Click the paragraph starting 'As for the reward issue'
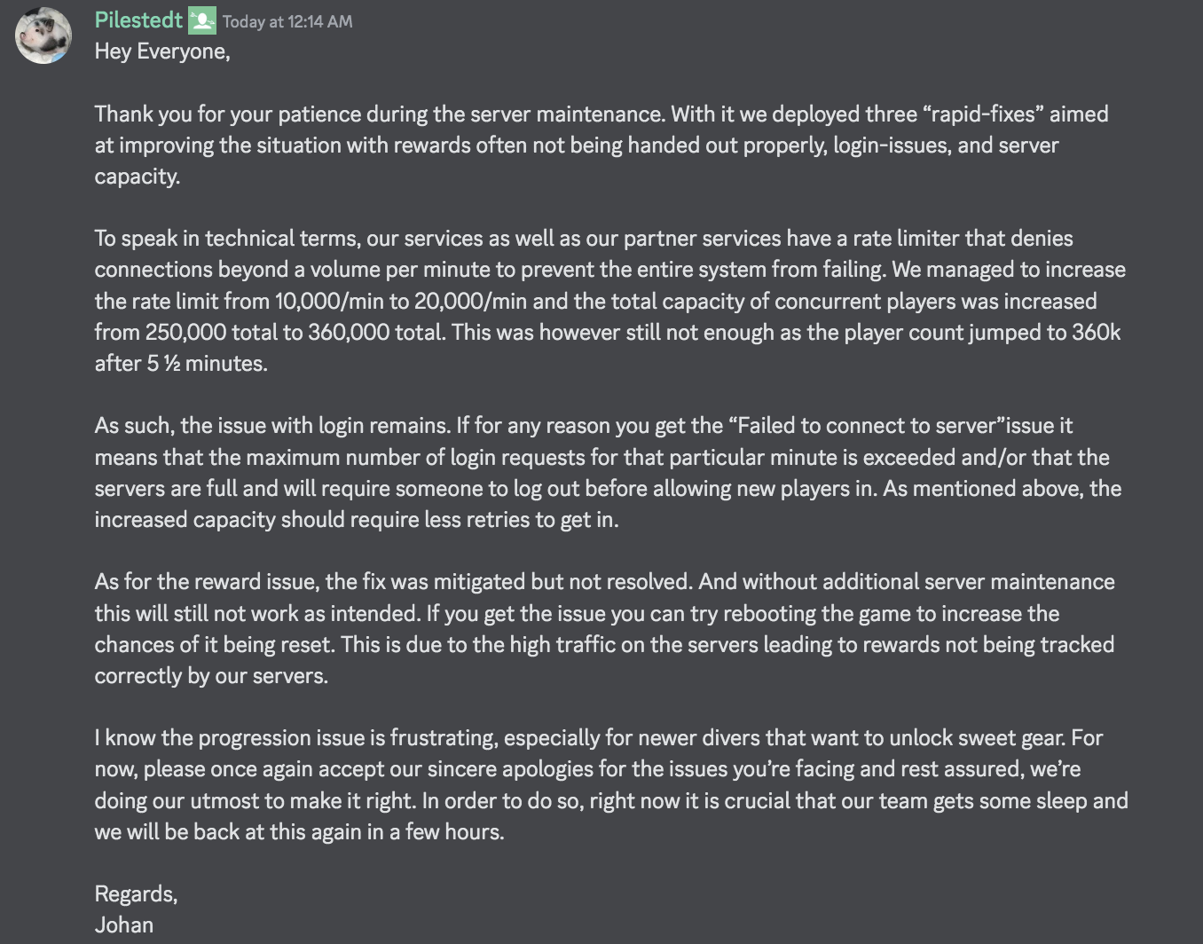Viewport: 1203px width, 944px height. pos(605,629)
